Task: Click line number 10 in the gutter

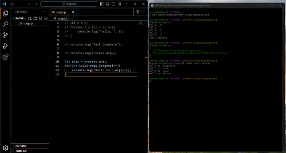Action: tap(57, 62)
